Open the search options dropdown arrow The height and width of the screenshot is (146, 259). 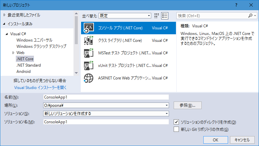pyautogui.click(x=255, y=16)
